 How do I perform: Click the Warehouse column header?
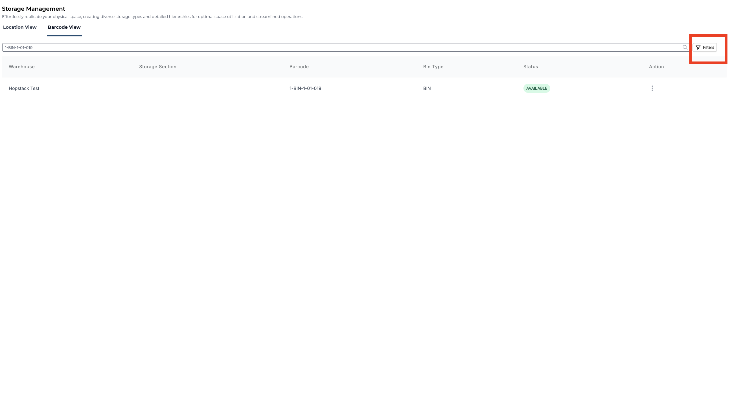[22, 67]
